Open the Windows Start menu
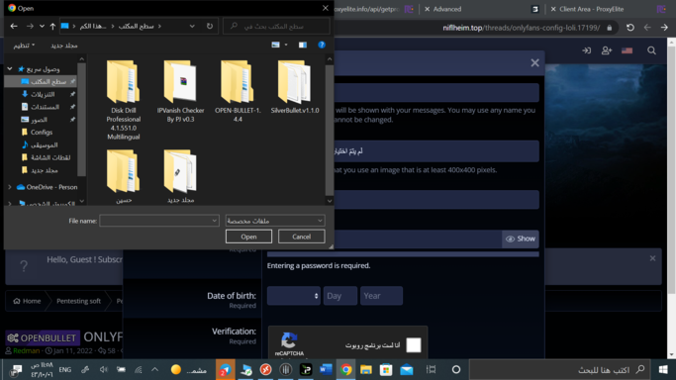Viewport: 676px width, 380px height. [663, 370]
